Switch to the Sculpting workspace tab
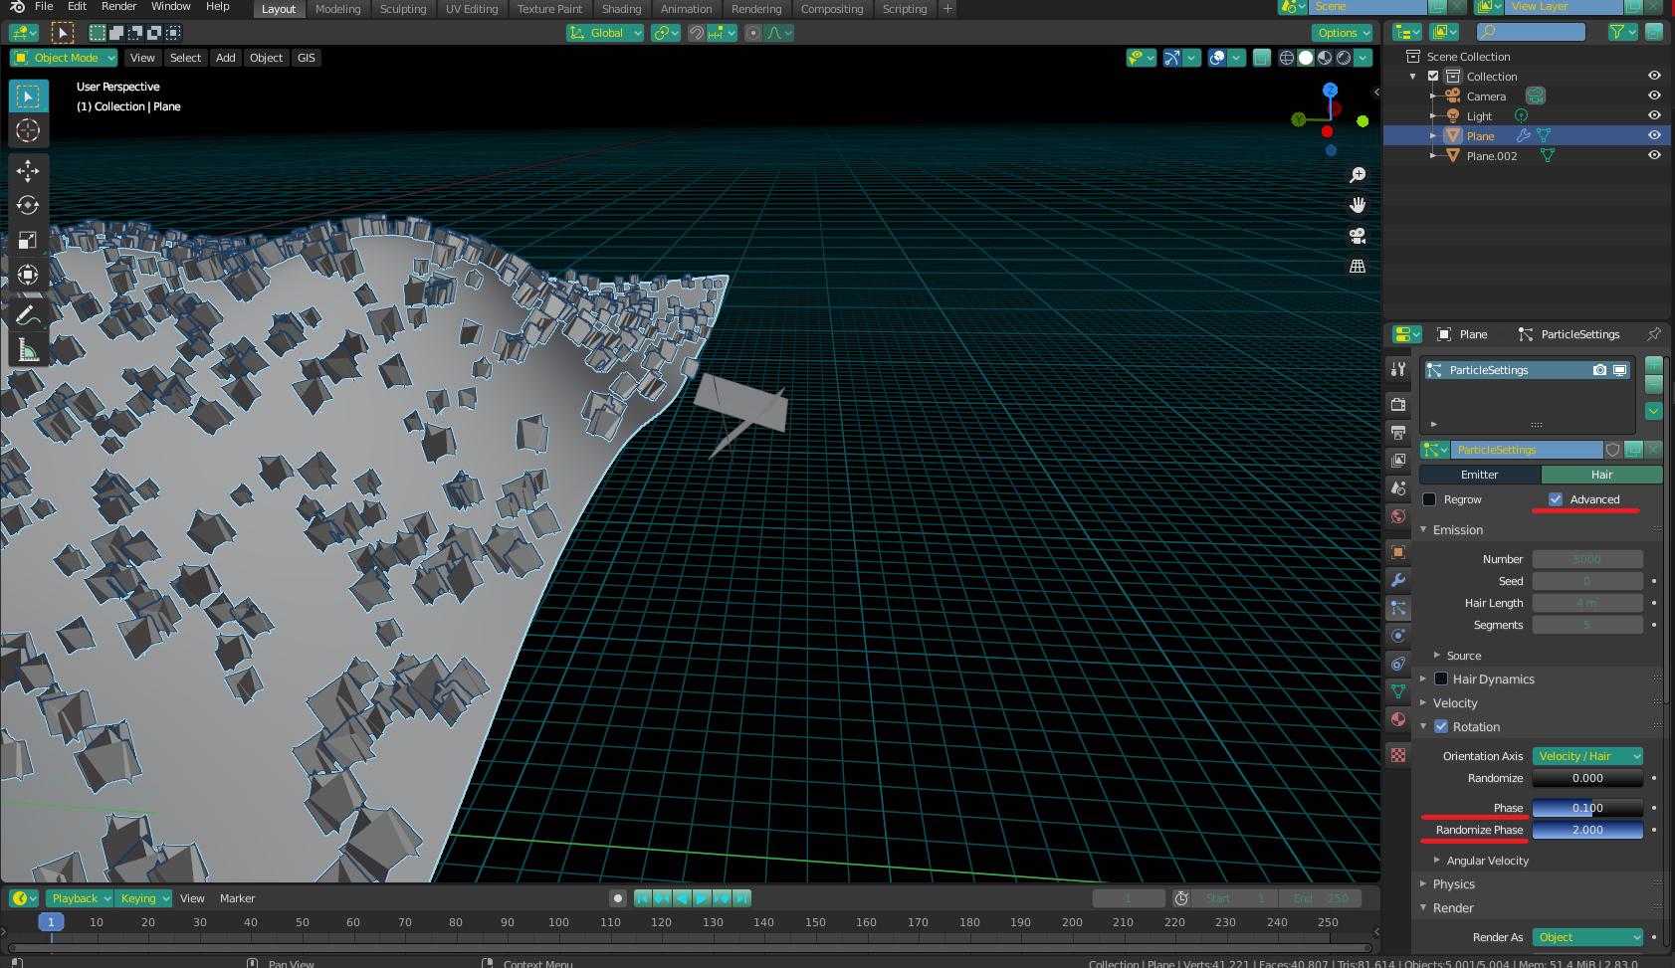 point(403,9)
